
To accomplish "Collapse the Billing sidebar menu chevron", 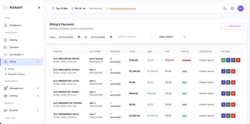I will coord(38,62).
